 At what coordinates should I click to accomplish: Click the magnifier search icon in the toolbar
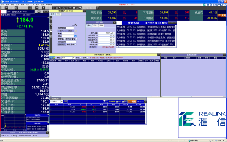[x=61, y=8]
